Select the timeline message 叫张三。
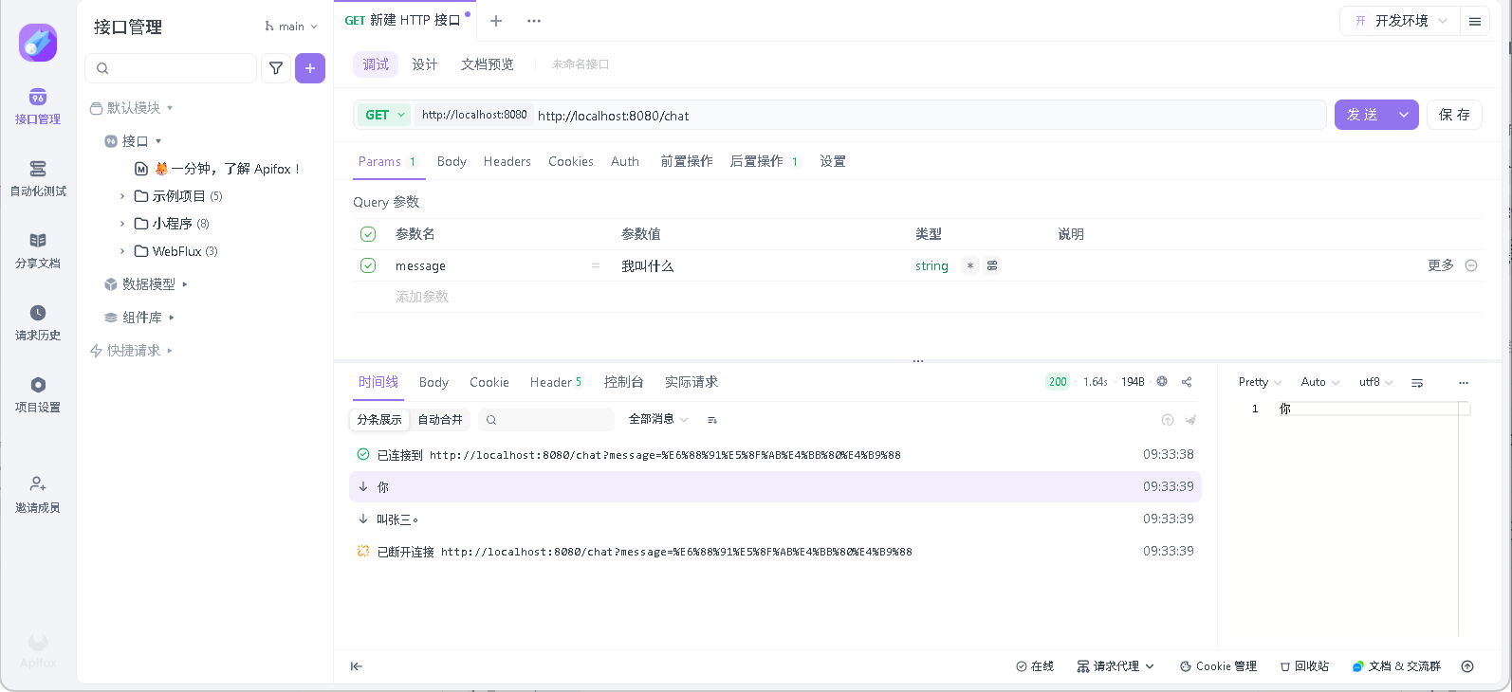Screen dimensions: 1512x692 pos(775,519)
